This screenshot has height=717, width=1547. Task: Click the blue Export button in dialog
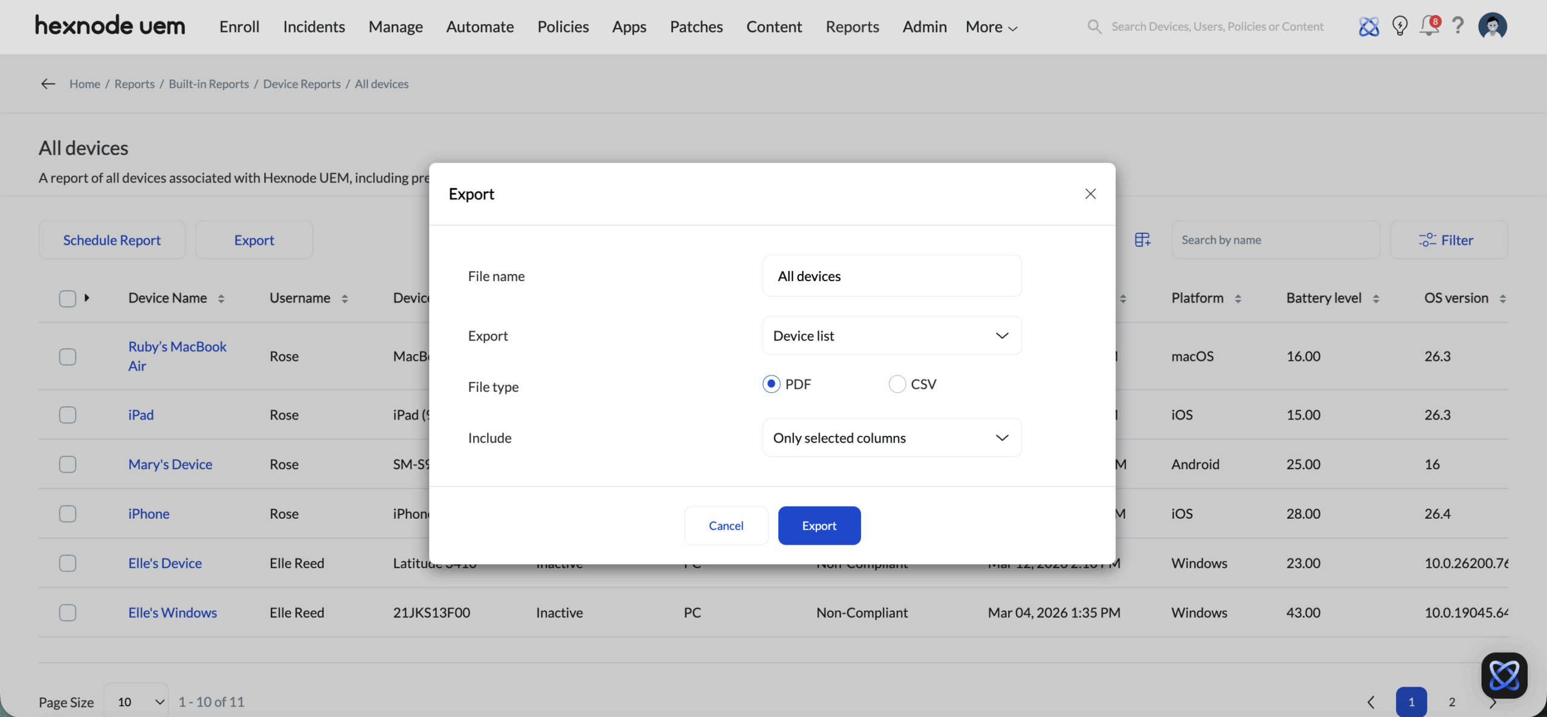point(819,525)
